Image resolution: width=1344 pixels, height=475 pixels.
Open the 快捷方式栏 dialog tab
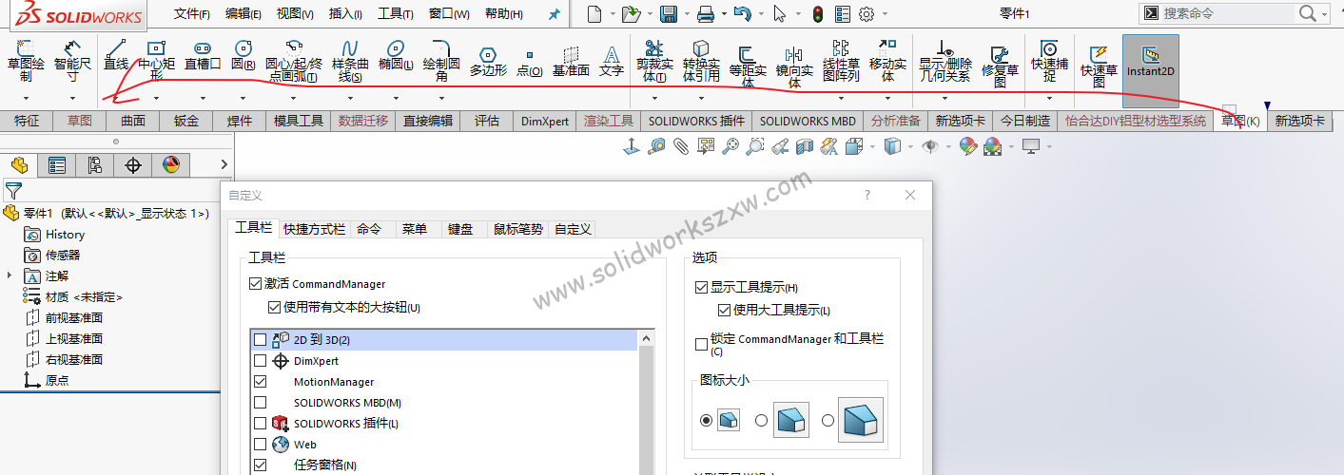[x=314, y=229]
